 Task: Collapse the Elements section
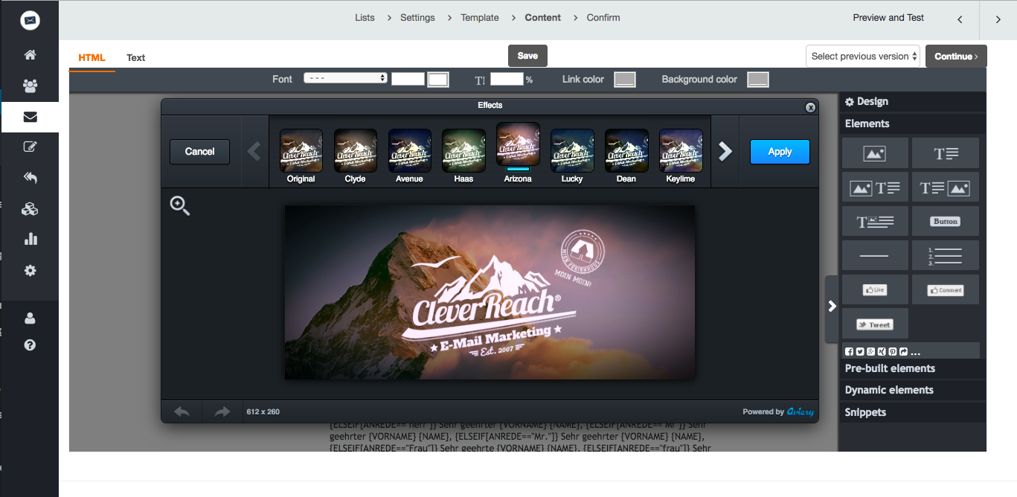913,124
